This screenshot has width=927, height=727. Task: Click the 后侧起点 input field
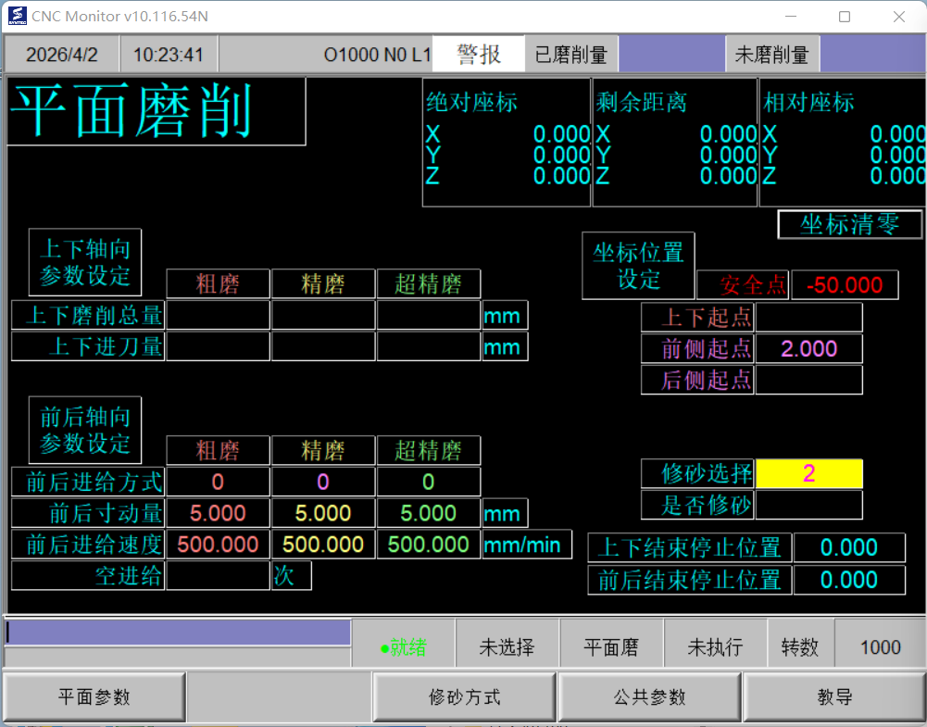pos(808,380)
